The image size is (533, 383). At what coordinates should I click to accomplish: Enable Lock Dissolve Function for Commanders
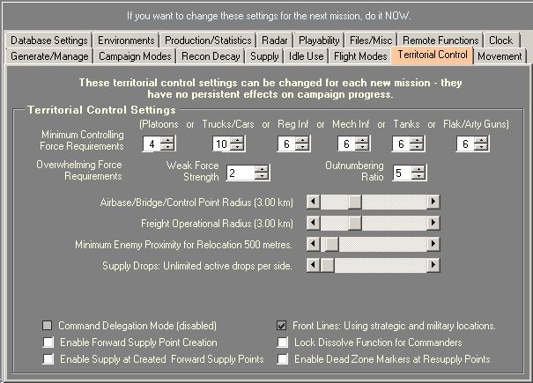[282, 342]
